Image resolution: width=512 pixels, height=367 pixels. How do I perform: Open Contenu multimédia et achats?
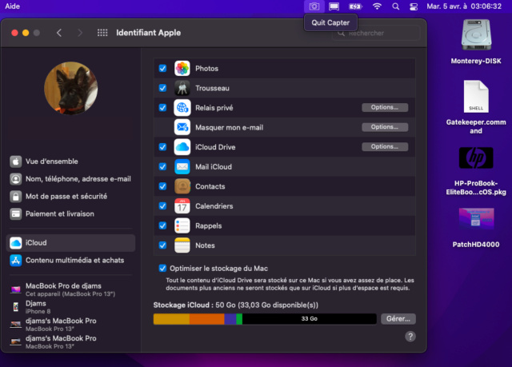71,261
